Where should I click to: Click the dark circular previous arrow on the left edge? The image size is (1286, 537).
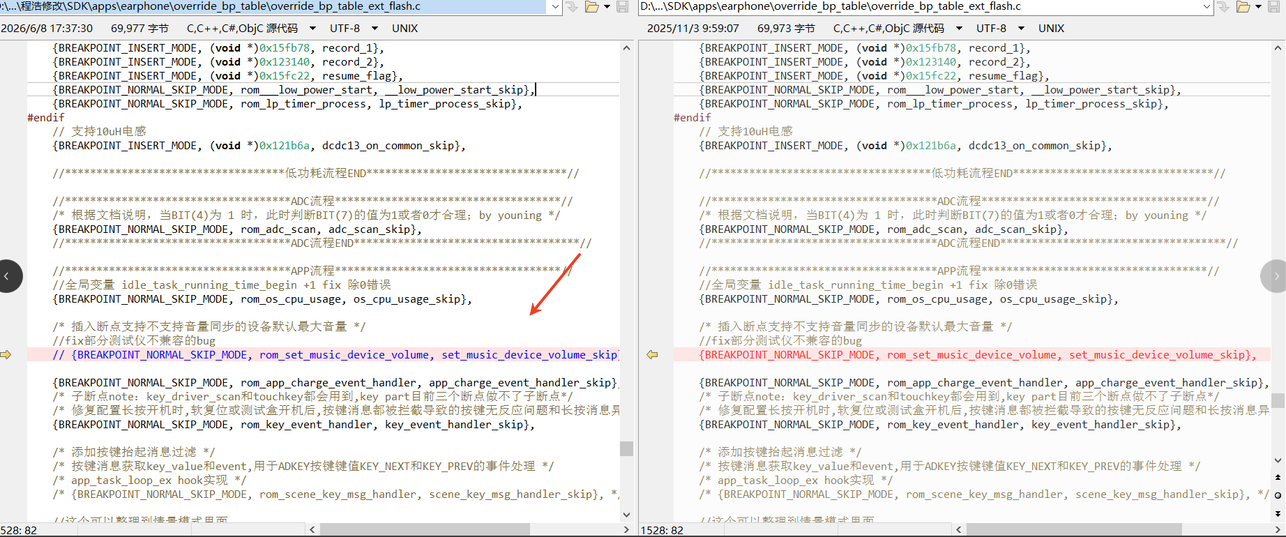tap(9, 276)
